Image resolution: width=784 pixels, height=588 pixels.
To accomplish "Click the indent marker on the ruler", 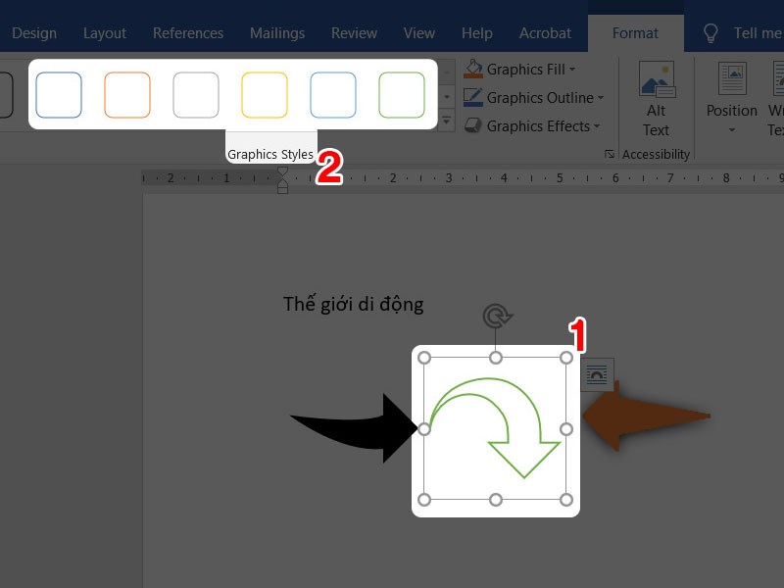I will point(282,180).
